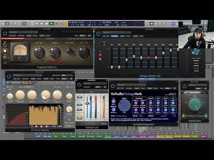Toggle the red In button in Vintage Graphic EQ
Screen dimensions: 214x160
click(100, 55)
